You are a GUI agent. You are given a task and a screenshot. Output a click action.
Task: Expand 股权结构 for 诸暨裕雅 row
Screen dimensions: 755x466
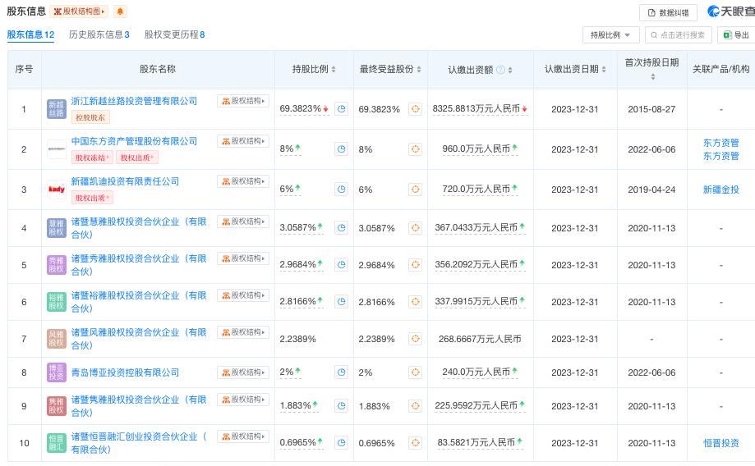pos(243,295)
